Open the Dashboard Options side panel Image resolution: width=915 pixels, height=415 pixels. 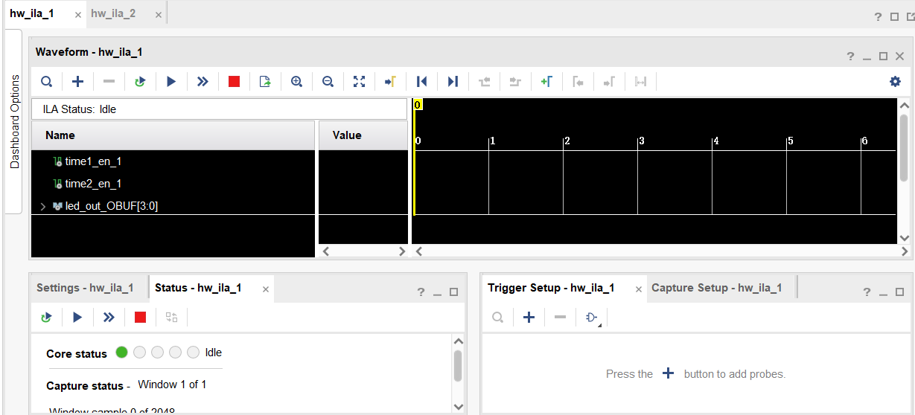pos(14,121)
